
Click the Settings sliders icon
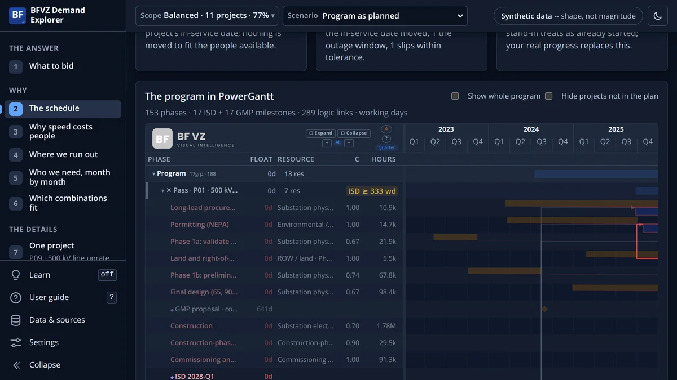coord(16,342)
